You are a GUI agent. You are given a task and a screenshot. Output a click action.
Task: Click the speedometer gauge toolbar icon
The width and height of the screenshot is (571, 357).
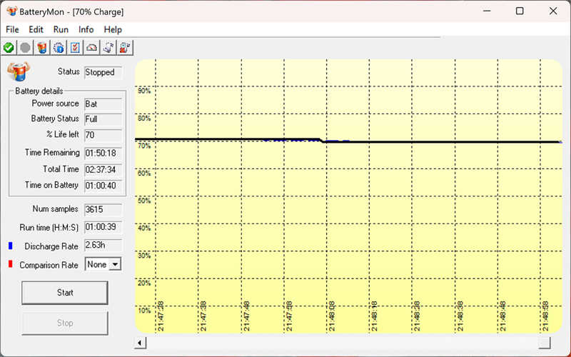point(91,48)
